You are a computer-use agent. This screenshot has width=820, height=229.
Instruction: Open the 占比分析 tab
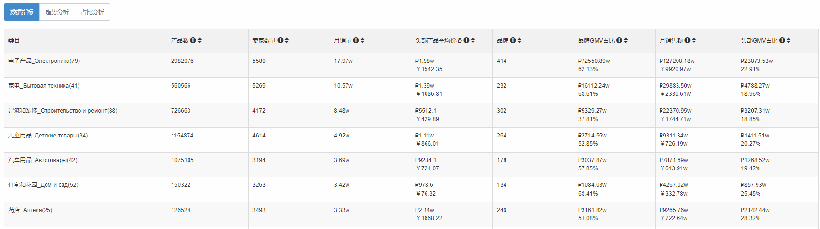click(93, 12)
